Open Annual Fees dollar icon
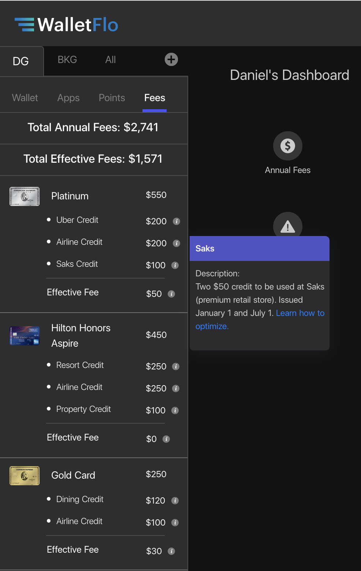Viewport: 361px width, 571px height. tap(288, 146)
